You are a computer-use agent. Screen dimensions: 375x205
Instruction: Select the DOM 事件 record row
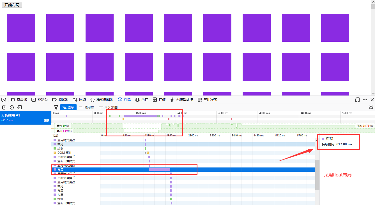coord(183,153)
